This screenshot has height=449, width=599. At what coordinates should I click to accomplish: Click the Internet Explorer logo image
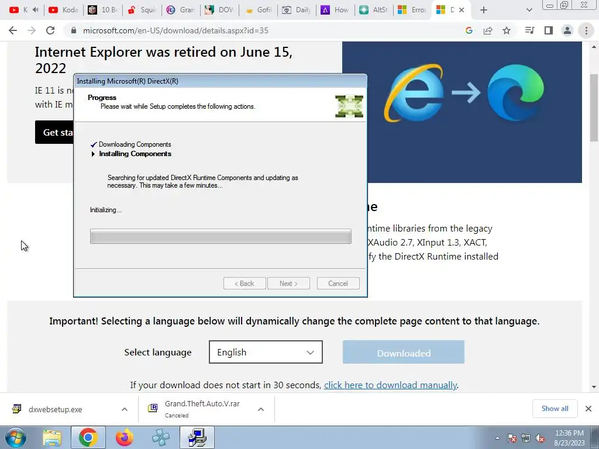[414, 93]
